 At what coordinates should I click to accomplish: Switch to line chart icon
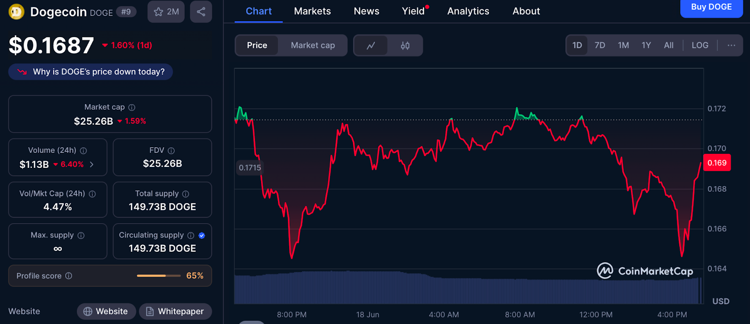pos(371,45)
